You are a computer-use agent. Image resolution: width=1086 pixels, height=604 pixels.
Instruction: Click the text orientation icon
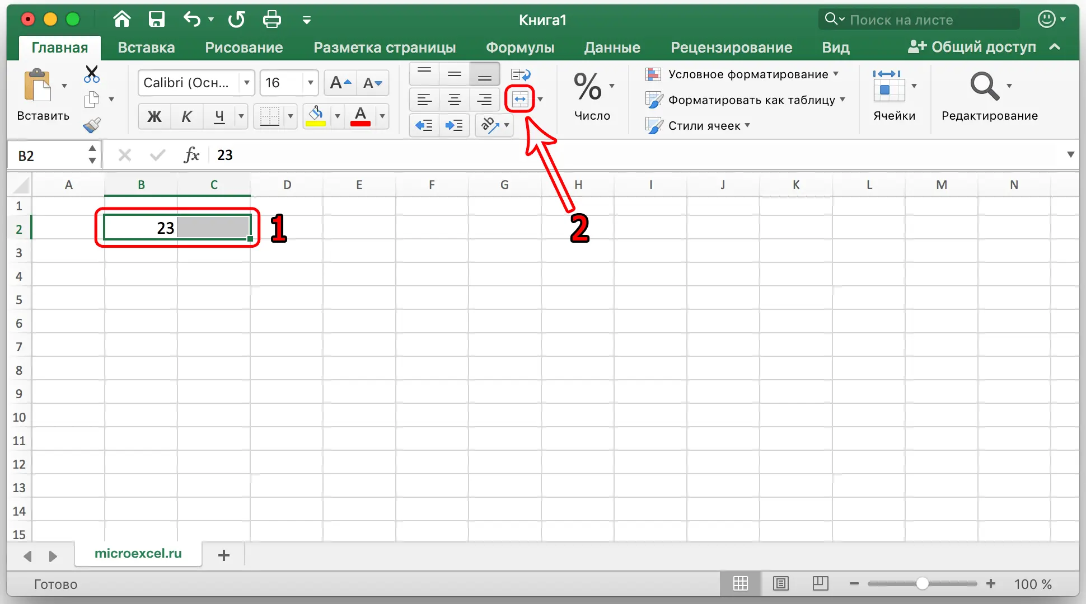click(490, 125)
